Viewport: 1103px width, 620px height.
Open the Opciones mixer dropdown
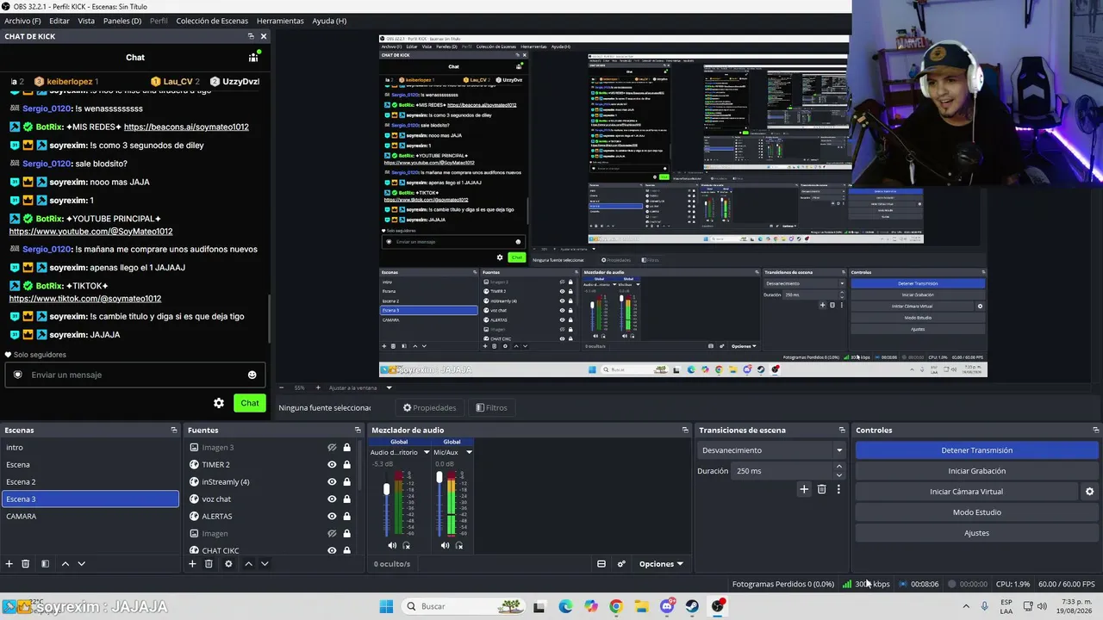click(x=661, y=564)
